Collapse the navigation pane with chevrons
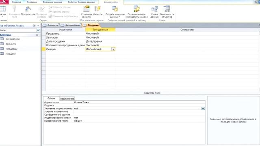Image resolution: width=260 pixels, height=146 pixels. coord(38,26)
